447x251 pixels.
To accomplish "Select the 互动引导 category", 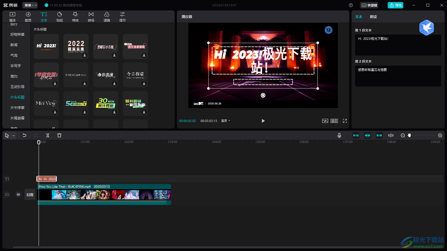I will coord(17,87).
